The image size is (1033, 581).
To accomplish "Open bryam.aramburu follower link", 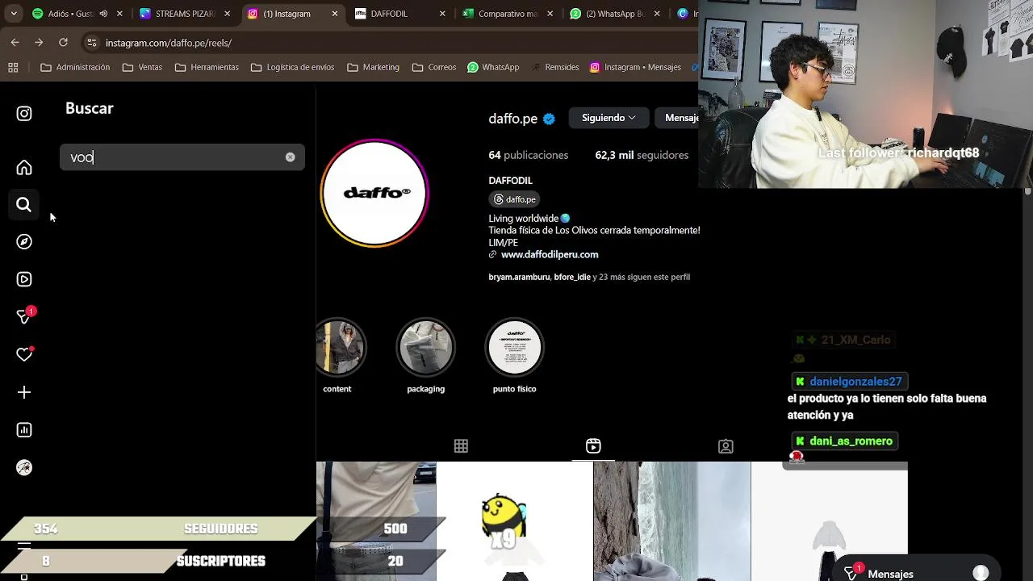I will click(x=519, y=277).
